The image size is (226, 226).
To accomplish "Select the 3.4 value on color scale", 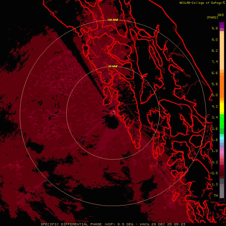I will tap(215, 118).
